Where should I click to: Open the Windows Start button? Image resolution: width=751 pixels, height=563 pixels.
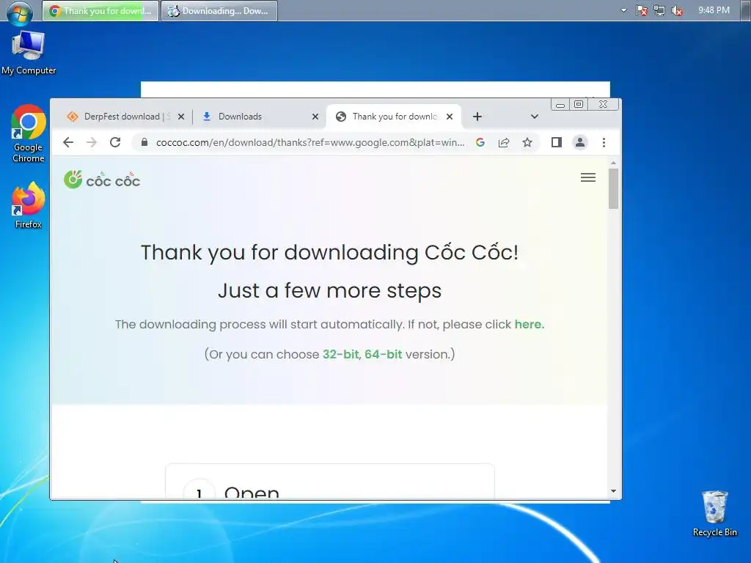19,12
